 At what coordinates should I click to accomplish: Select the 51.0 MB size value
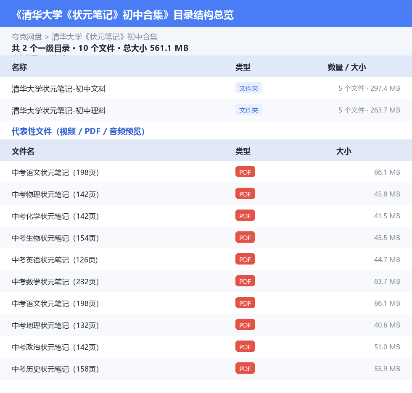click(x=387, y=346)
